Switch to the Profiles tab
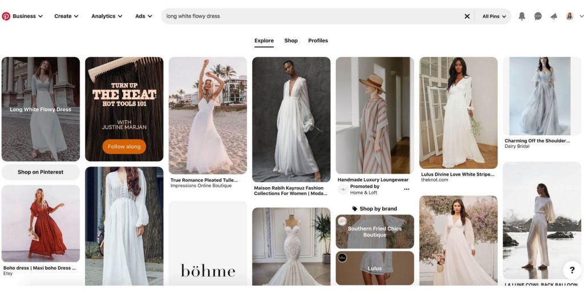Viewport: 584px width, 292px height. [x=318, y=40]
